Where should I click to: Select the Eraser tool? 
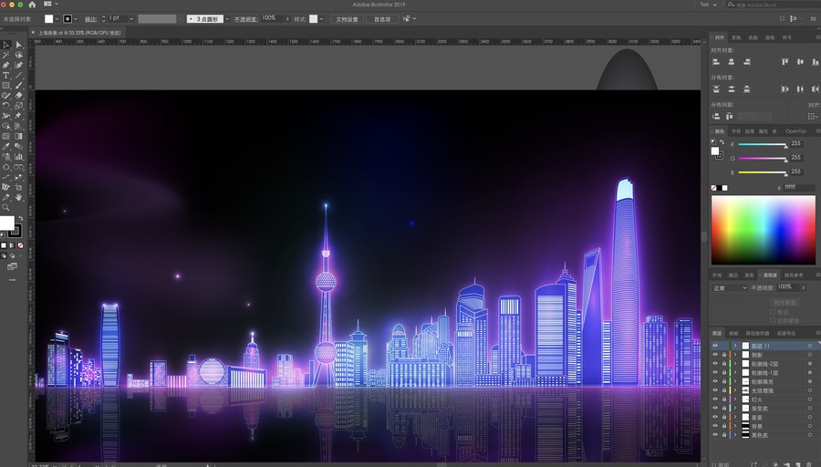(x=19, y=96)
